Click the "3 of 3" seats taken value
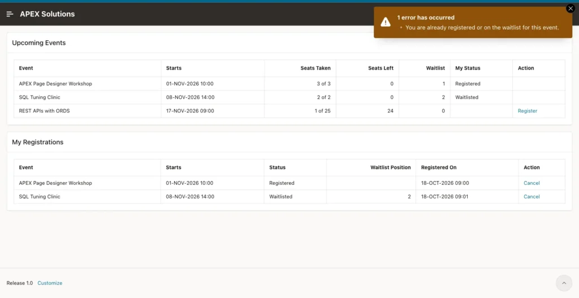The width and height of the screenshot is (579, 298). 323,84
